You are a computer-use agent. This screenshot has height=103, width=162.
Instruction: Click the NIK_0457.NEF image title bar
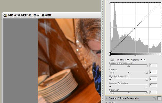click(x=51, y=15)
